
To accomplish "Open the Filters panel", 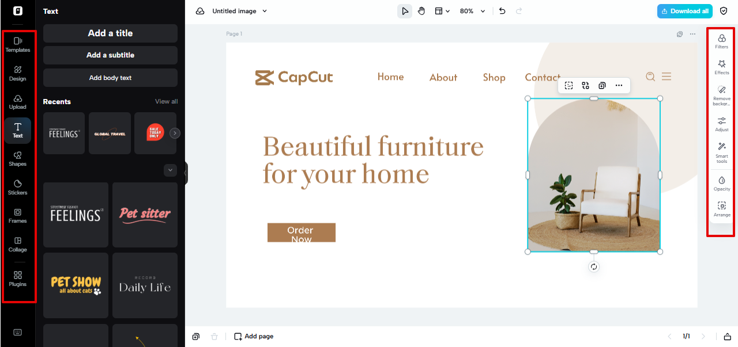I will click(x=721, y=41).
